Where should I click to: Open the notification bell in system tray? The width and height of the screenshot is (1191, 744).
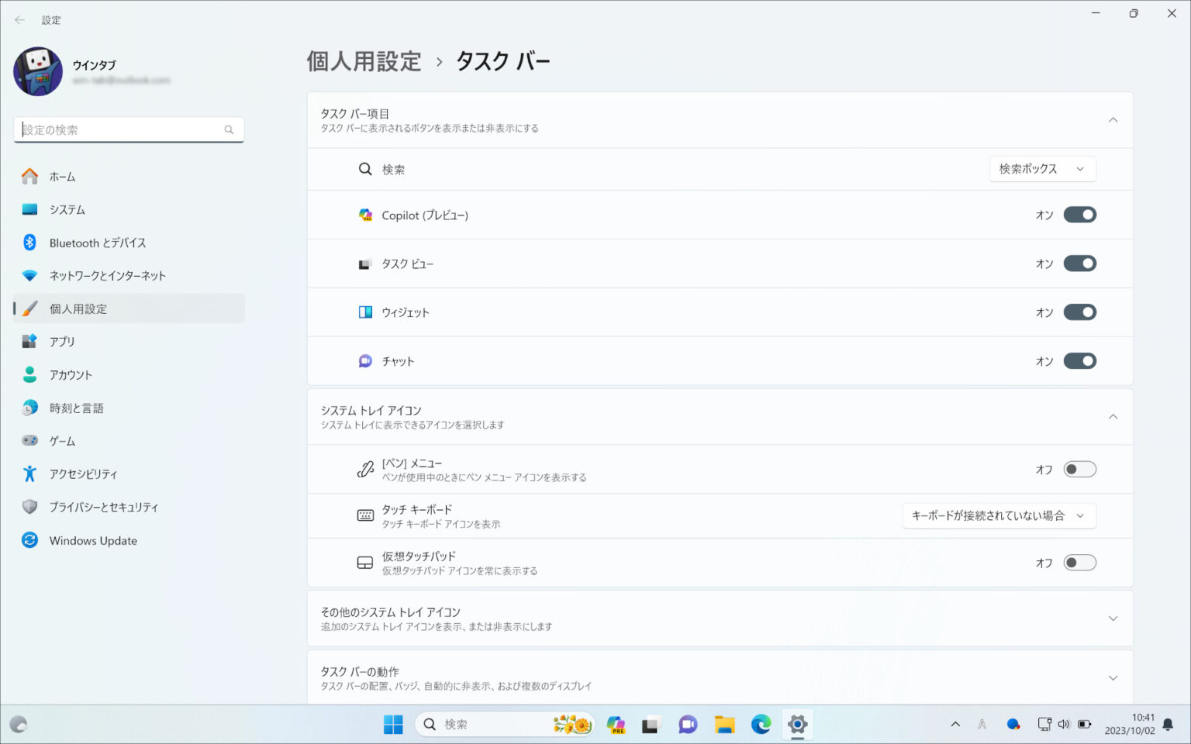(1168, 725)
